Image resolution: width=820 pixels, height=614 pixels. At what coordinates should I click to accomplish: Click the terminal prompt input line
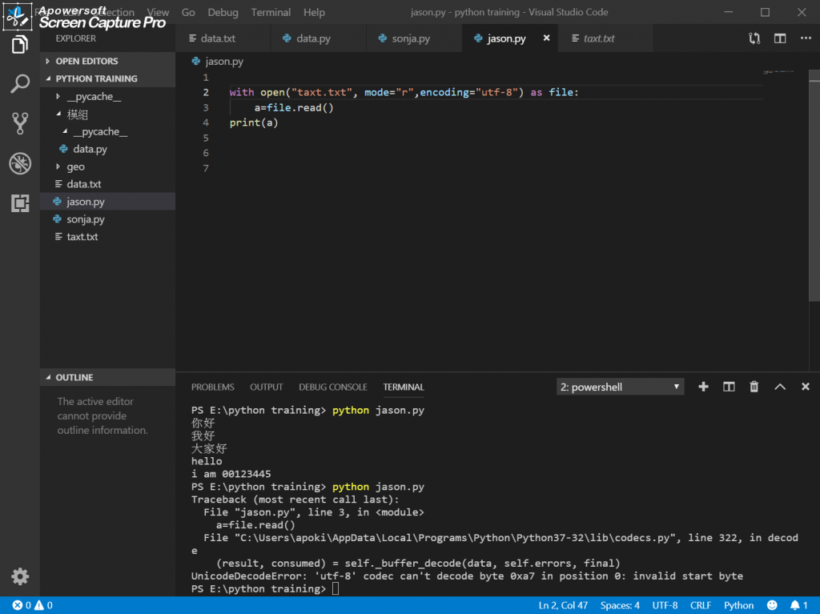click(x=494, y=589)
